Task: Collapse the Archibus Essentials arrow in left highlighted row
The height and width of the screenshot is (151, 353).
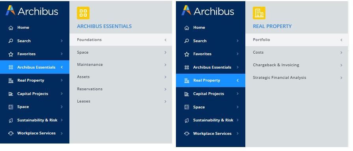Action: pyautogui.click(x=62, y=67)
